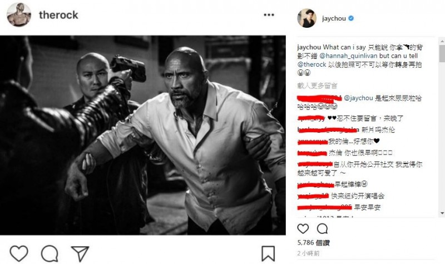Click jaychou's verified badge
445x264 pixels.
(x=351, y=18)
